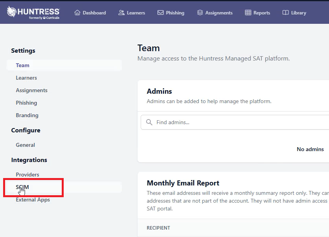Open Learners in the top navigation
Image resolution: width=329 pixels, height=237 pixels.
click(132, 13)
